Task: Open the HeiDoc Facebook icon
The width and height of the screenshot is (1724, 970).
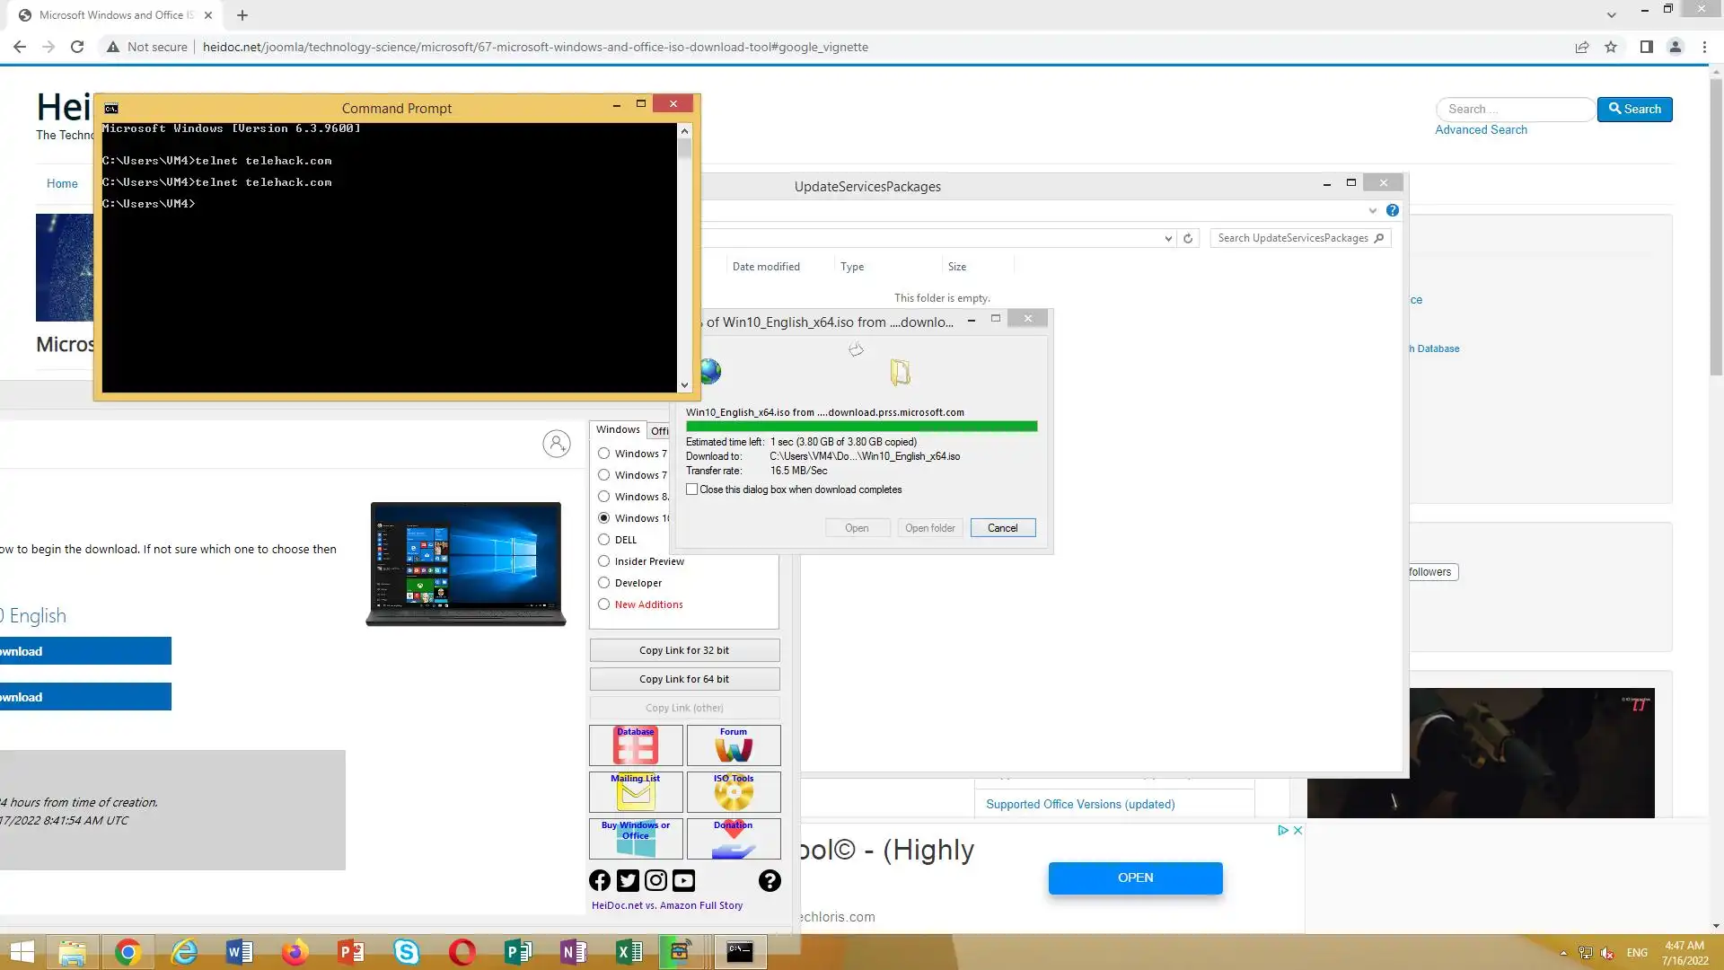Action: point(600,881)
